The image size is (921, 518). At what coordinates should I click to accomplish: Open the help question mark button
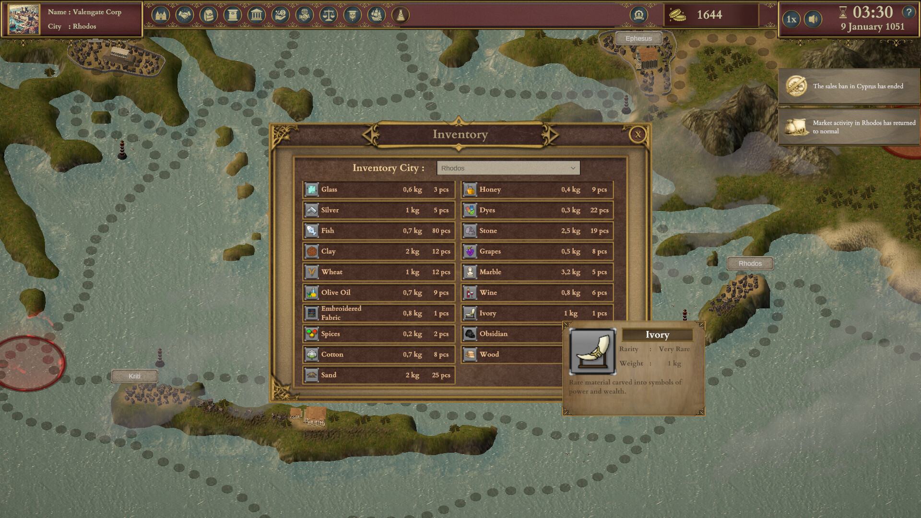pos(909,12)
